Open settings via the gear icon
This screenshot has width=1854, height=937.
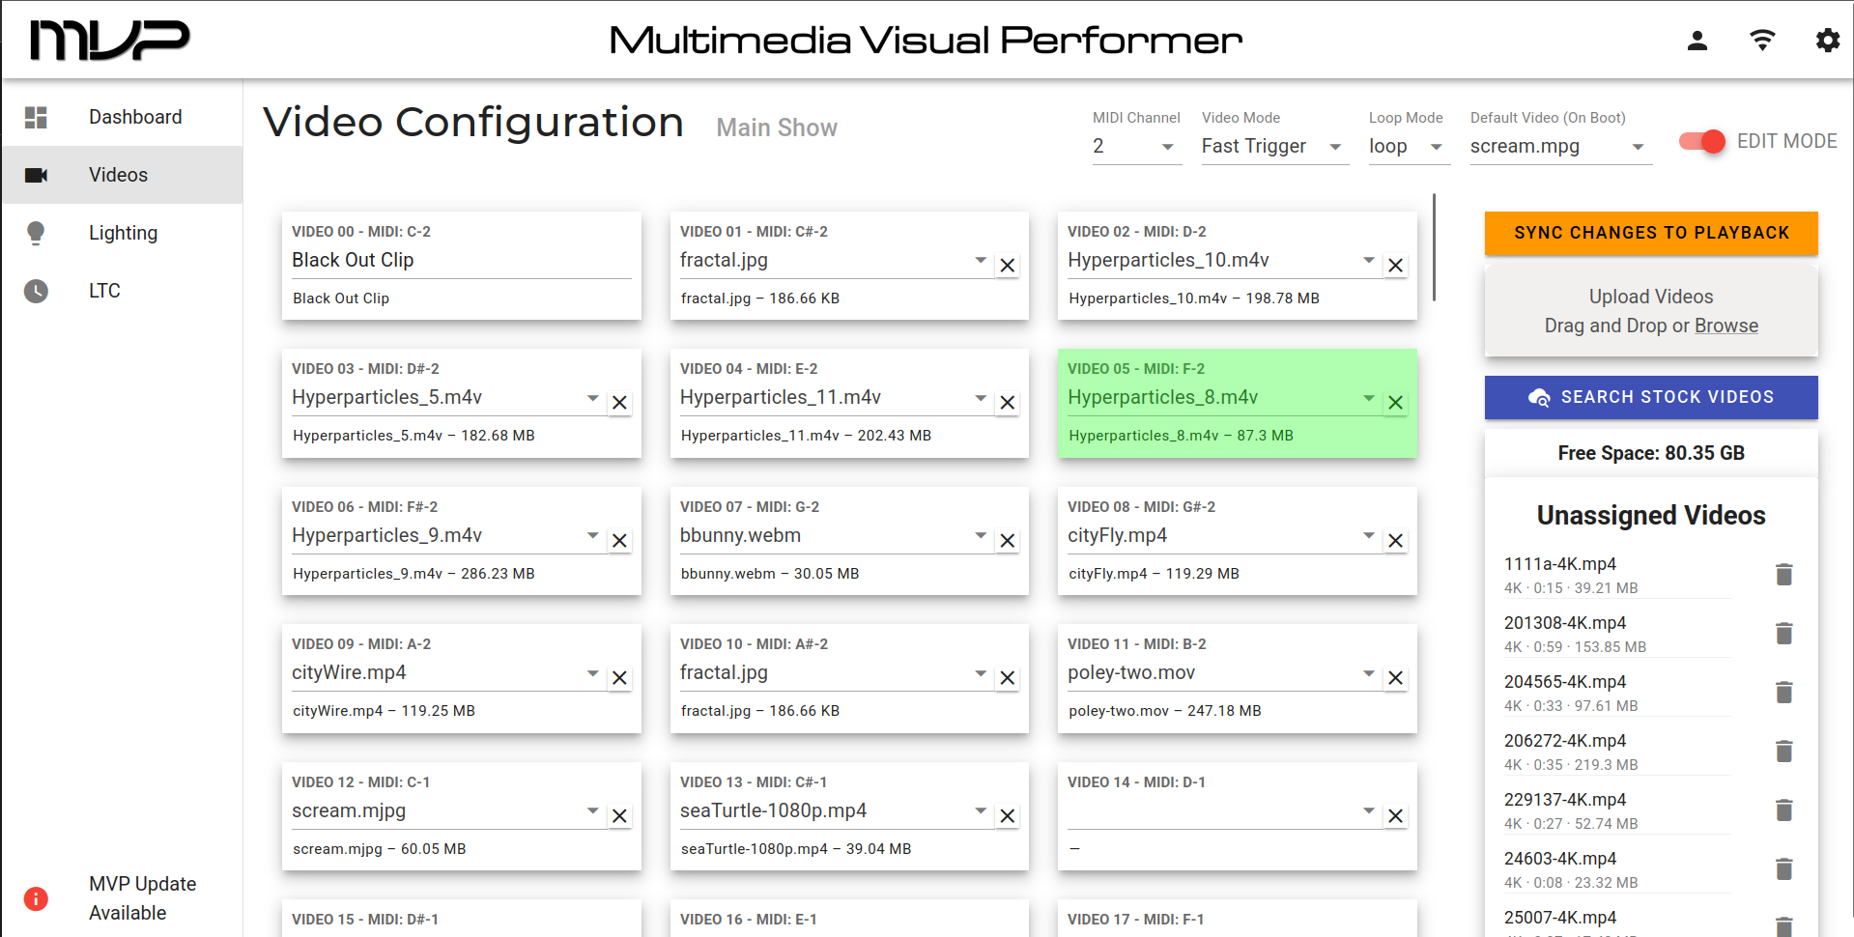coord(1827,40)
